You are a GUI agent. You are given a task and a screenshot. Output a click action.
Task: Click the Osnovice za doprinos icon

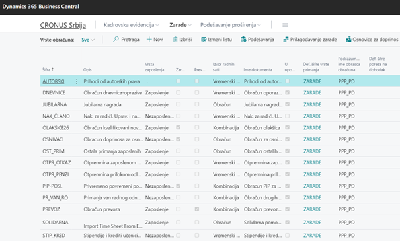pos(348,39)
